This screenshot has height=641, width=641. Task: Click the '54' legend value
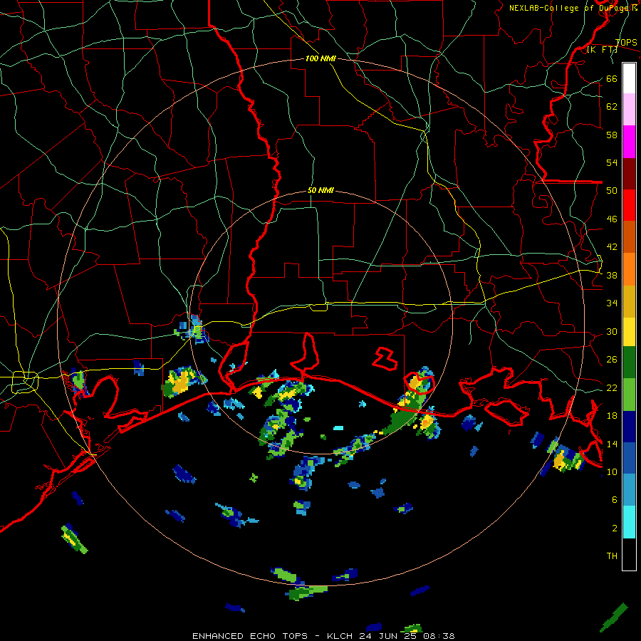tap(612, 162)
